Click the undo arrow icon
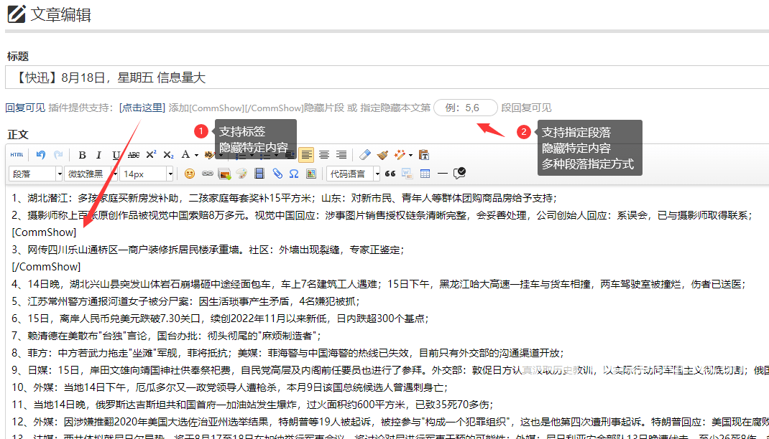This screenshot has height=439, width=769. click(41, 155)
